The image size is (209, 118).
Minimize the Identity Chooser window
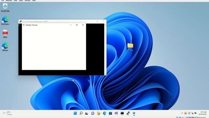click(x=71, y=25)
